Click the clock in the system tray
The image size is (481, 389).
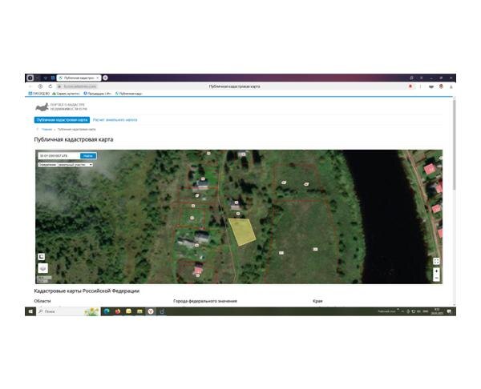point(437,311)
